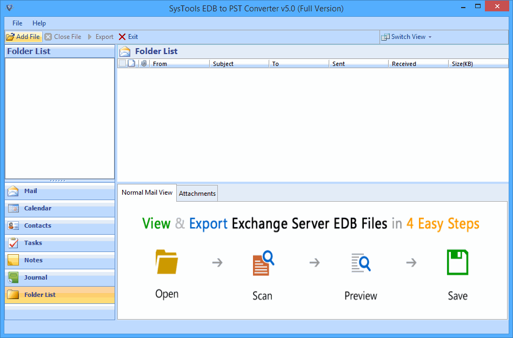Minimize the EDB to PST Converter window
Viewport: 513px width, 338px height.
tap(463, 7)
